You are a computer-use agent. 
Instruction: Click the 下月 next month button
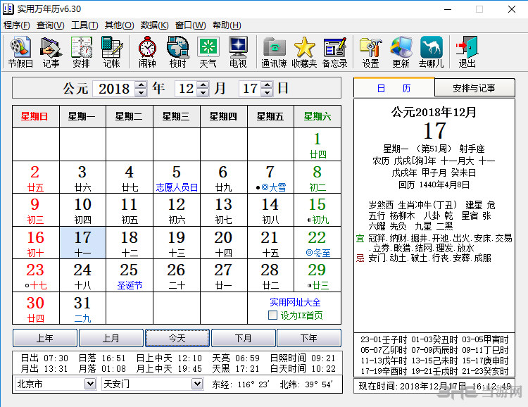[x=243, y=338]
